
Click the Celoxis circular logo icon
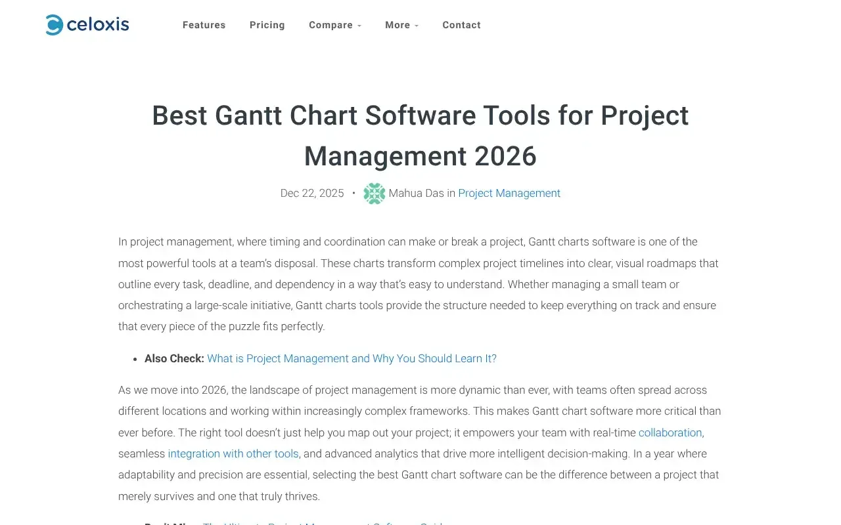point(55,25)
